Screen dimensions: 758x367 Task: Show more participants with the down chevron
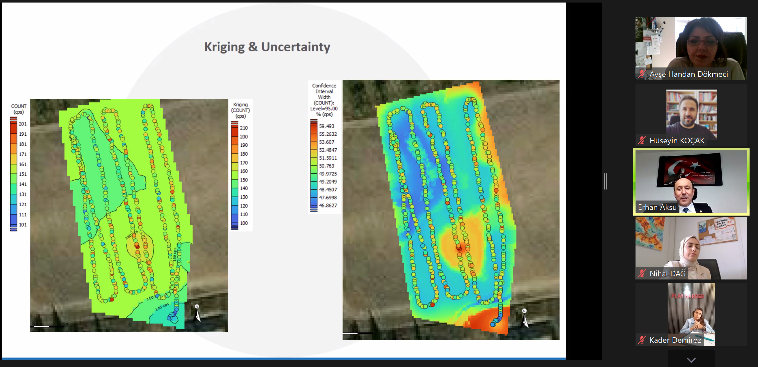click(x=691, y=360)
